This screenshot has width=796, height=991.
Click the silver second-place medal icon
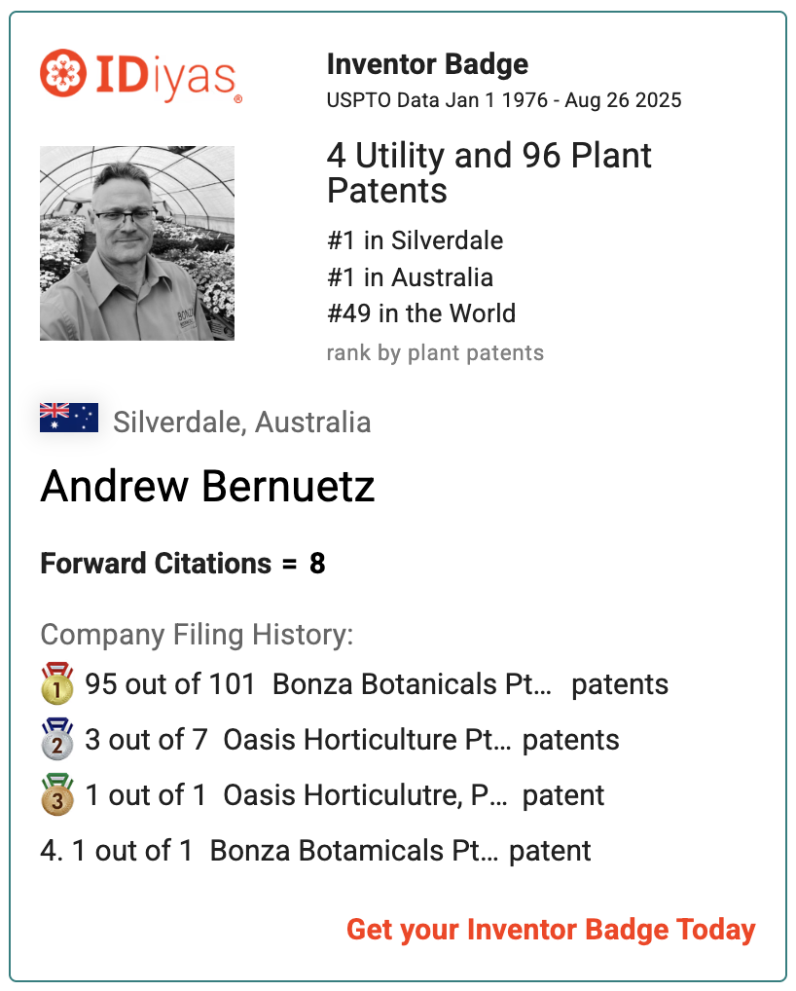[56, 739]
